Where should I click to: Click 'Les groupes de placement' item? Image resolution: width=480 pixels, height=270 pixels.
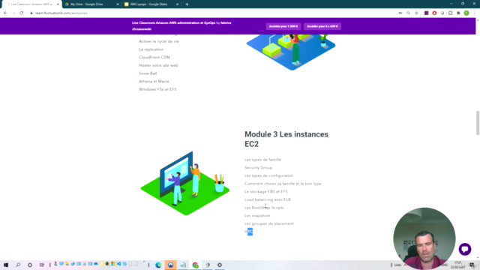[268, 223]
